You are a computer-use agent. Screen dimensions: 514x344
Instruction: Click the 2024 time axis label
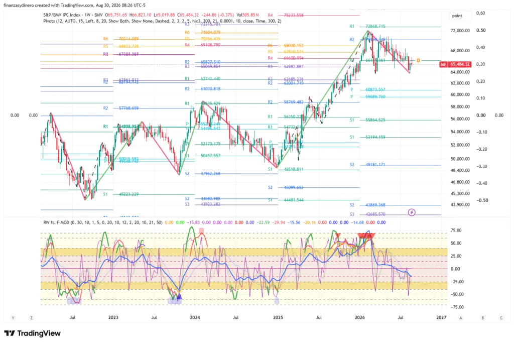[x=195, y=317]
